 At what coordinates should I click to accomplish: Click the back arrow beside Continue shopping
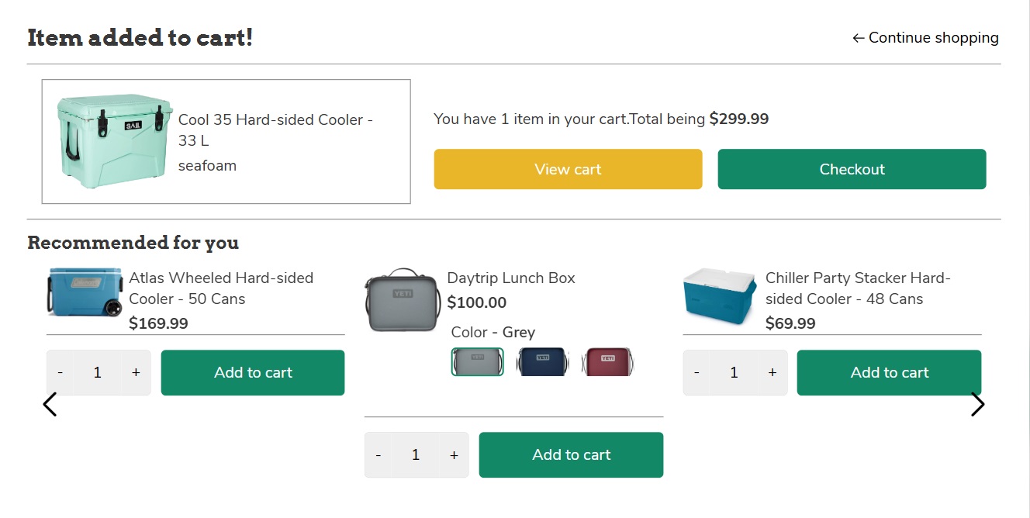(858, 37)
